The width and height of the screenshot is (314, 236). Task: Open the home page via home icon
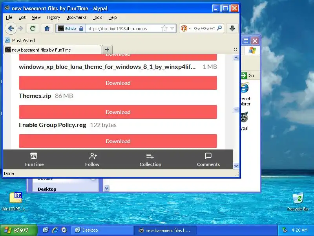(47, 28)
